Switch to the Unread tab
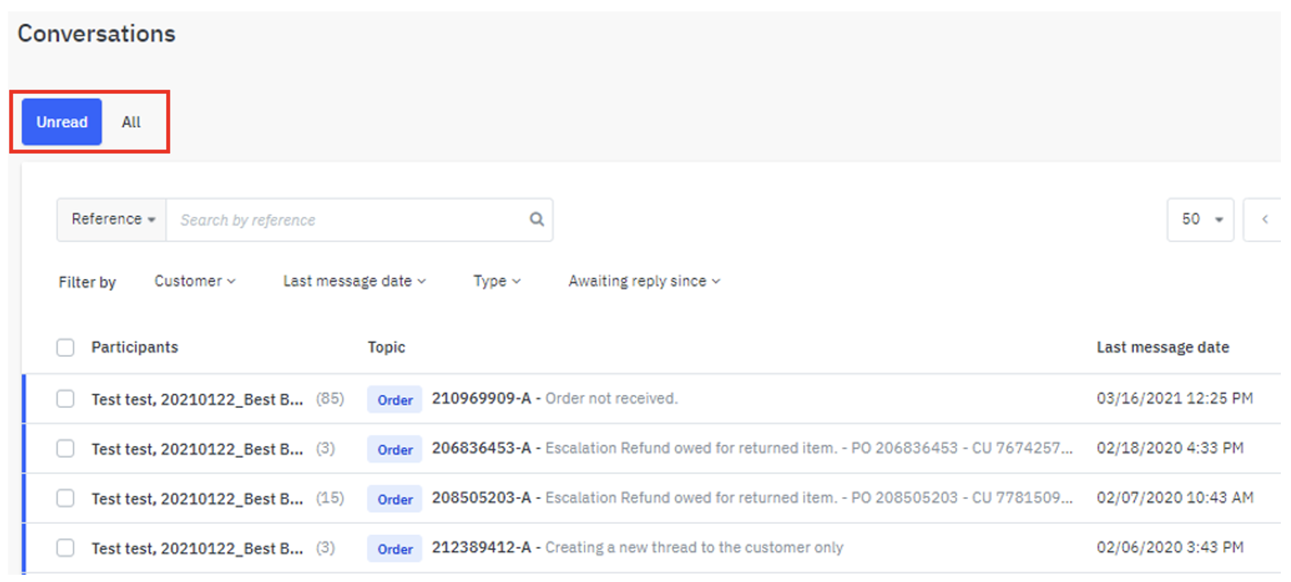Image resolution: width=1291 pixels, height=582 pixels. [x=62, y=122]
